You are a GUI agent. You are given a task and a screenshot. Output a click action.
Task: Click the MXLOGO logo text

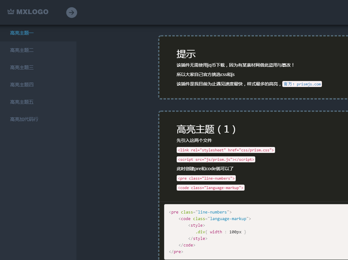(x=32, y=12)
